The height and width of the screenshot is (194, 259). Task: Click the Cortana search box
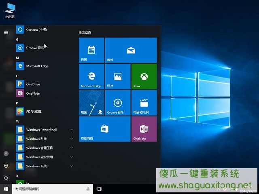coord(53,189)
